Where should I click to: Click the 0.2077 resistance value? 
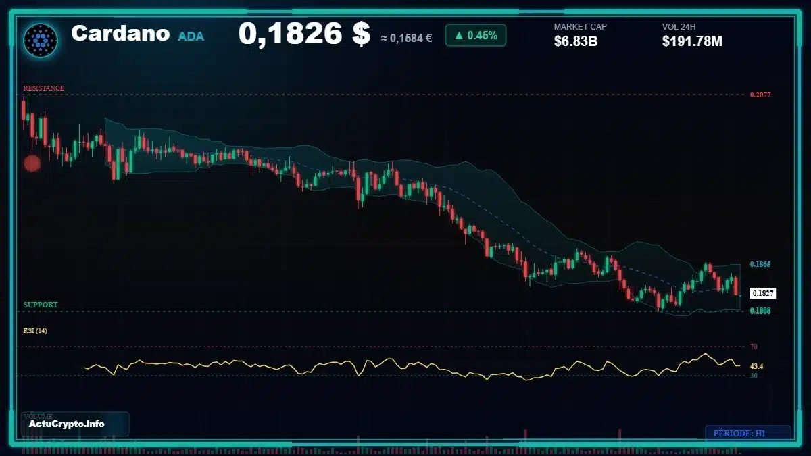click(x=760, y=95)
